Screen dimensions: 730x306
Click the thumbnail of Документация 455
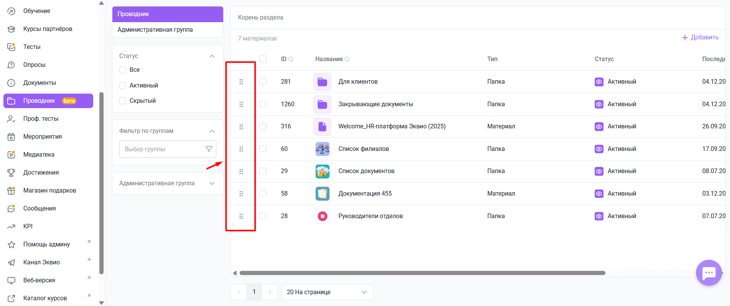[323, 194]
